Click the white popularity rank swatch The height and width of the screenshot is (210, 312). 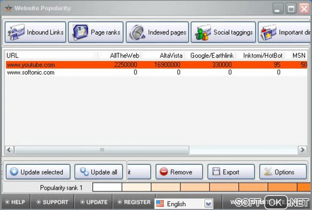coord(107,187)
